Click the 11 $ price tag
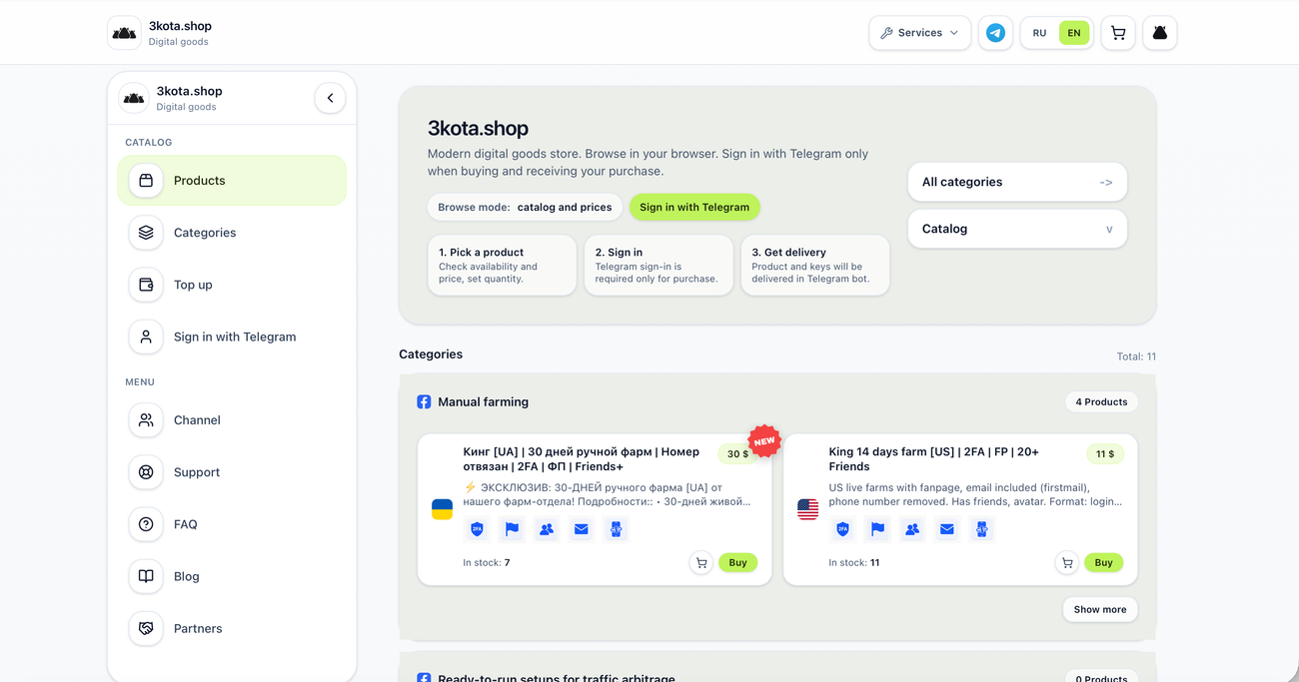The height and width of the screenshot is (682, 1299). click(1105, 453)
